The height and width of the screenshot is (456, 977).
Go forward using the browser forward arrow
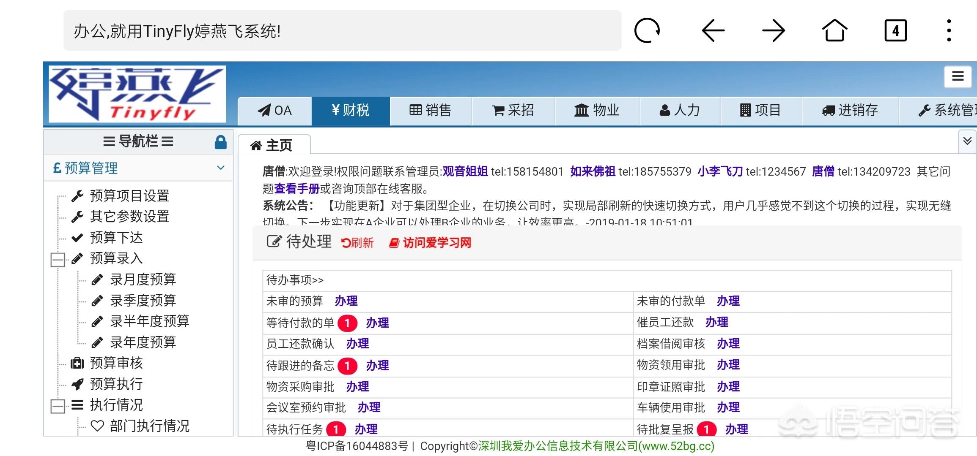774,30
